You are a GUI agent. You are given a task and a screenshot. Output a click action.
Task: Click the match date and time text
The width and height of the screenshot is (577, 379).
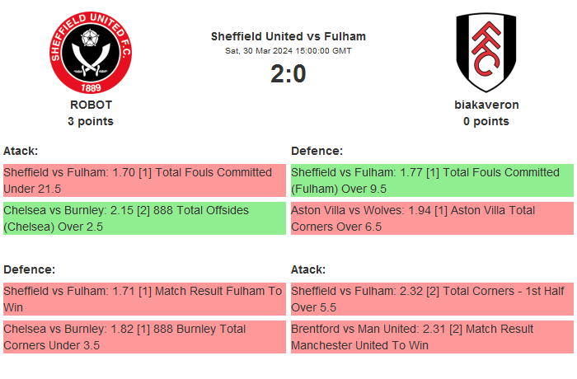pos(288,51)
